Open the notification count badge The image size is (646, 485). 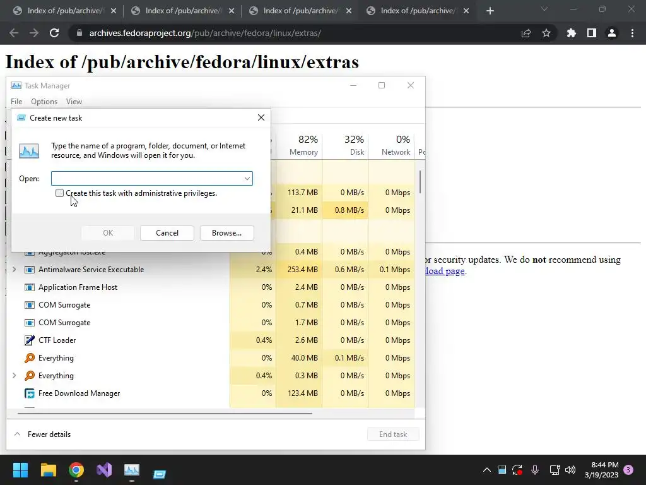[x=628, y=470]
